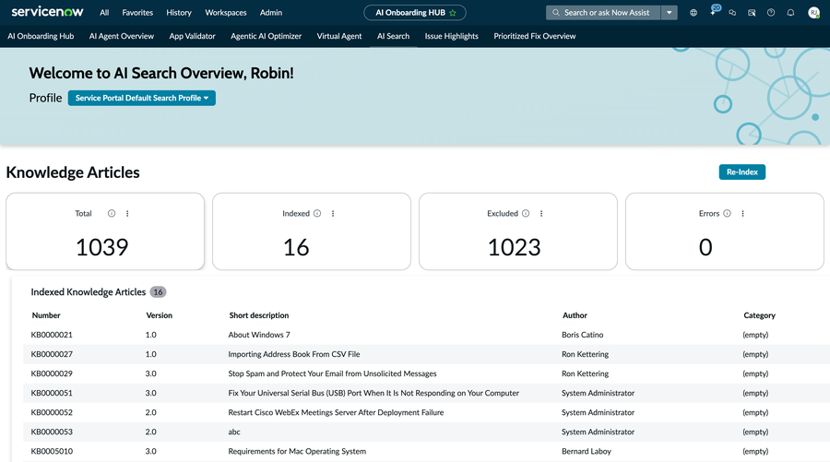830x462 pixels.
Task: Click the Number column header
Action: point(46,315)
